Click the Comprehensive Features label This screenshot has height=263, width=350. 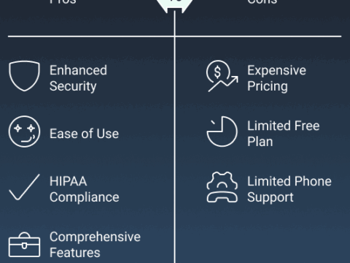(95, 245)
